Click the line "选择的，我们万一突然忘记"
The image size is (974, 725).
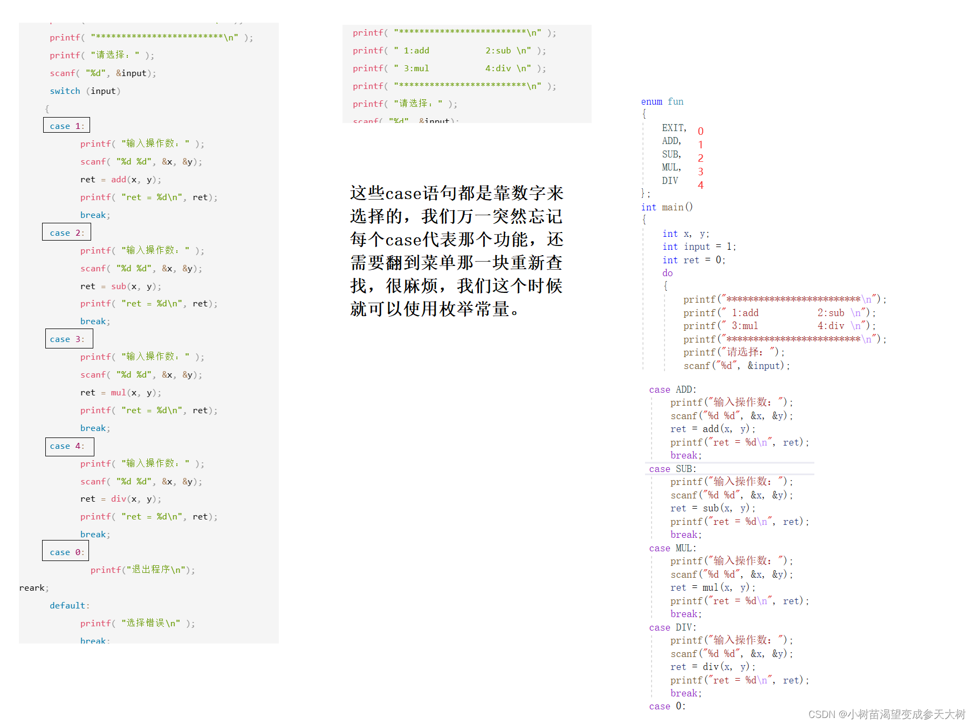pyautogui.click(x=457, y=216)
